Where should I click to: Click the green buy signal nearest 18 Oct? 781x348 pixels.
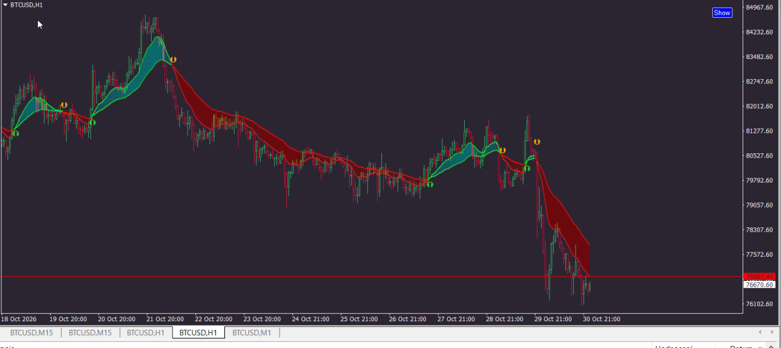tap(15, 133)
